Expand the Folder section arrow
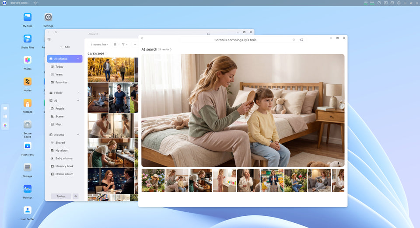Image resolution: width=420 pixels, height=228 pixels. [x=78, y=93]
